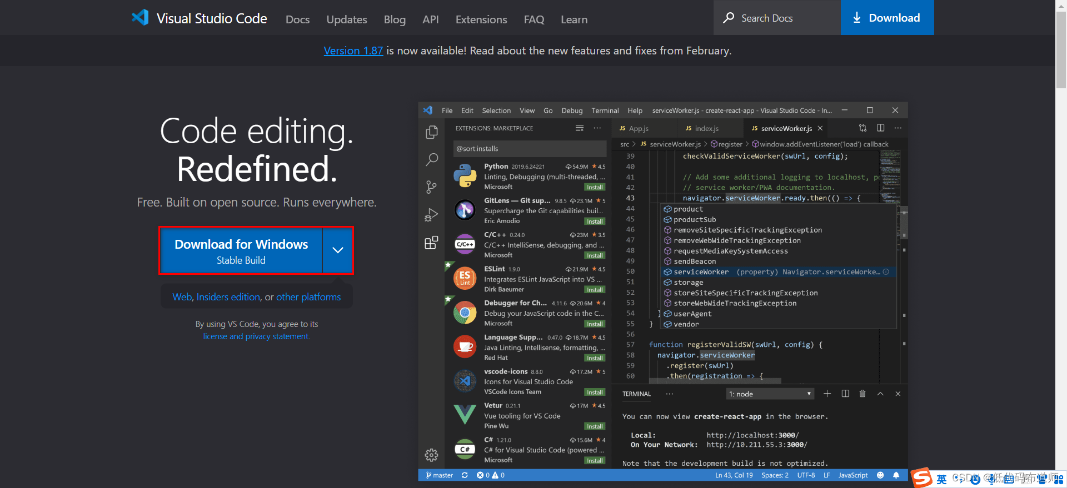This screenshot has width=1067, height=488.
Task: Open the Extensions navigation link
Action: point(481,19)
